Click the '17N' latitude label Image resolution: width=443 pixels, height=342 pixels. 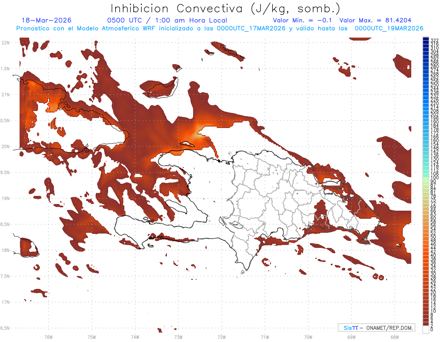(6, 302)
